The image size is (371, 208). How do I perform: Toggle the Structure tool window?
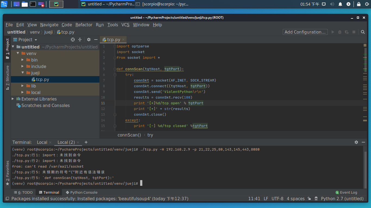coord(7,77)
